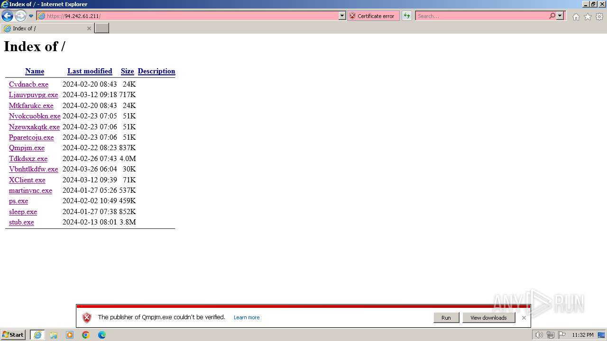607x341 pixels.
Task: Go back with the Back arrow button
Action: pyautogui.click(x=7, y=16)
